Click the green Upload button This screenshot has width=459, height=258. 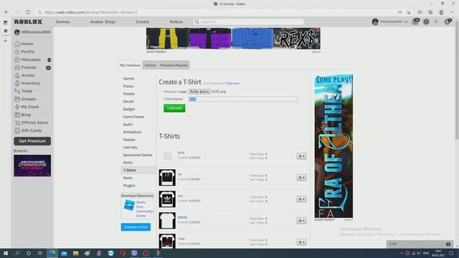pos(174,108)
